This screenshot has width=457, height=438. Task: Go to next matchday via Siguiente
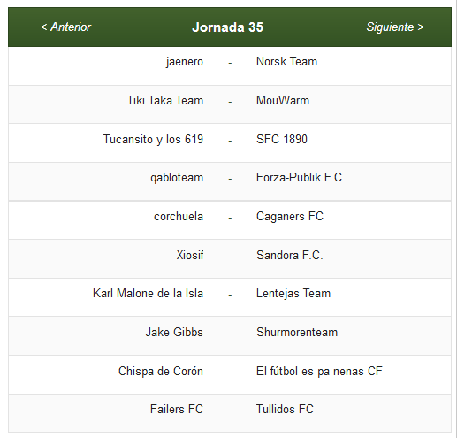point(395,27)
